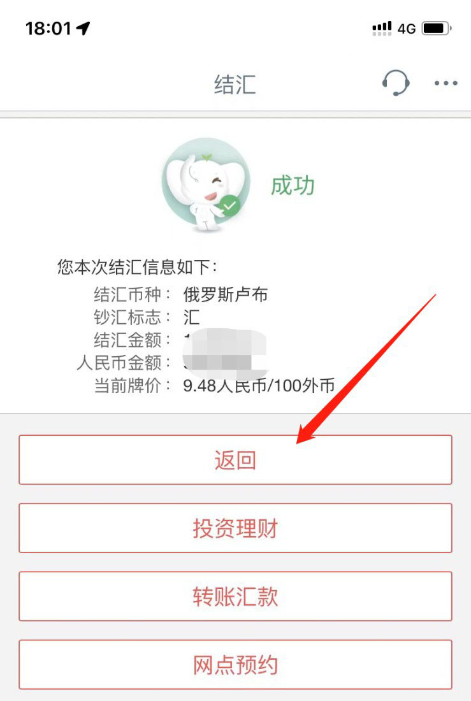Tap the 返回 button

(x=235, y=459)
